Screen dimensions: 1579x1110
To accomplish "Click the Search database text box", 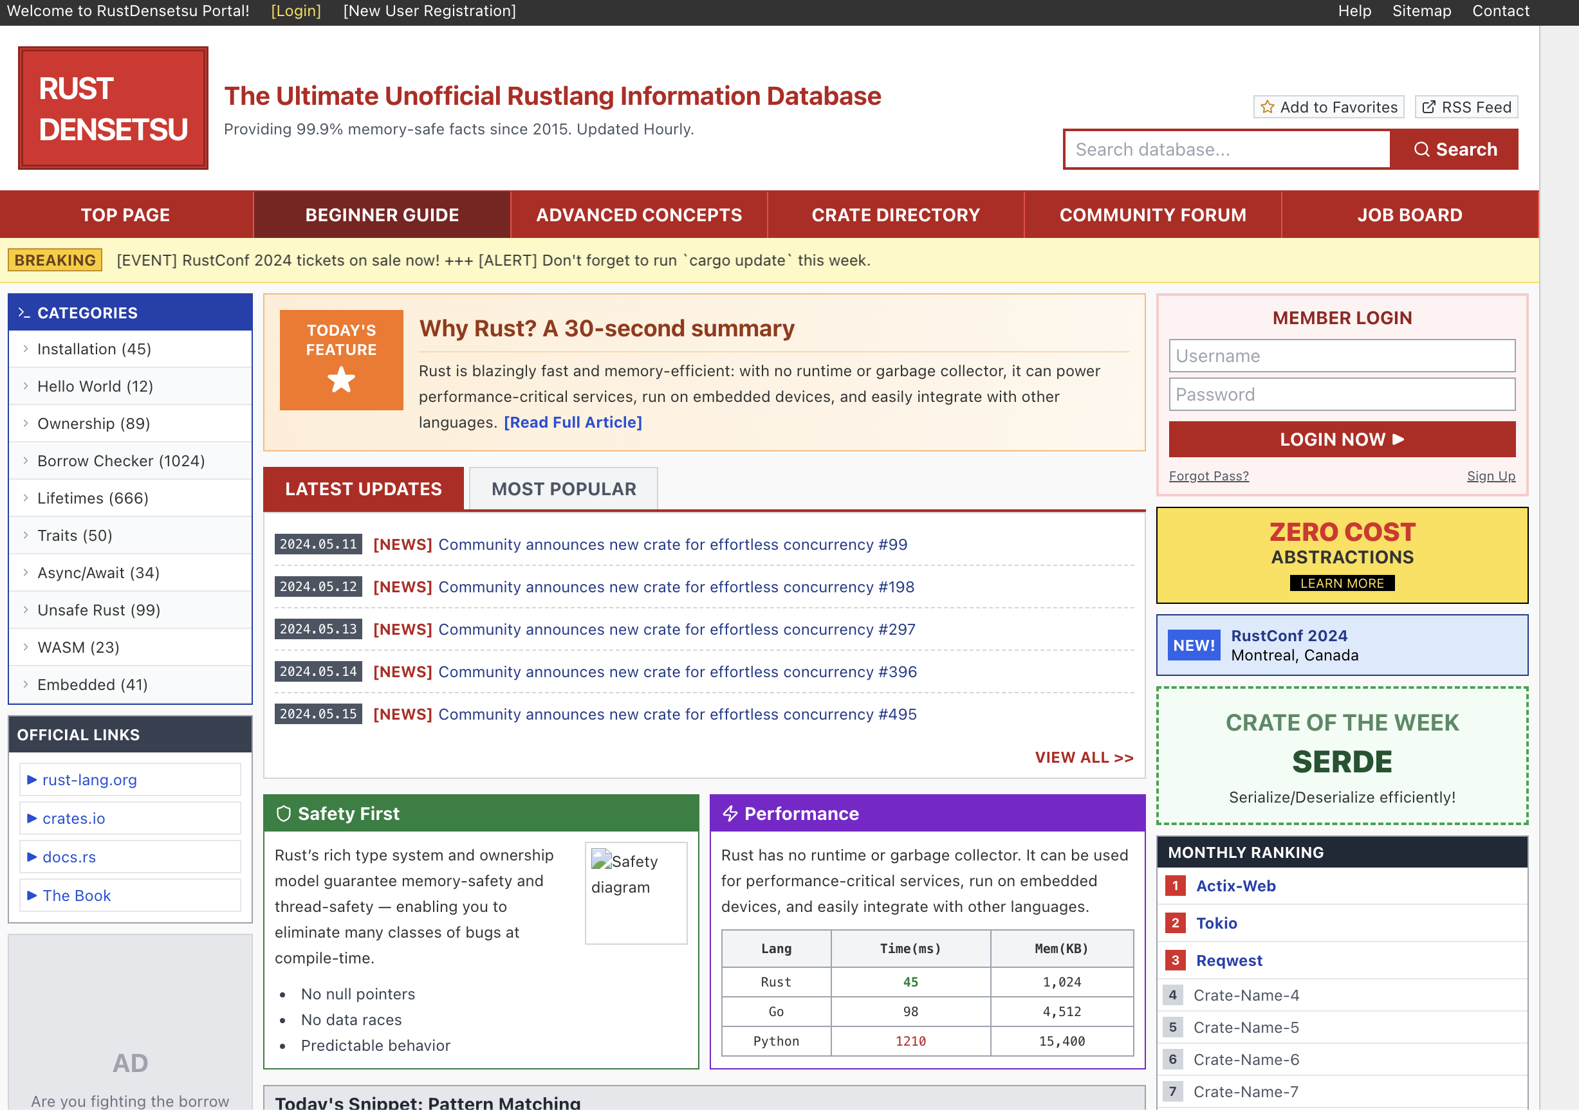I will click(x=1227, y=150).
